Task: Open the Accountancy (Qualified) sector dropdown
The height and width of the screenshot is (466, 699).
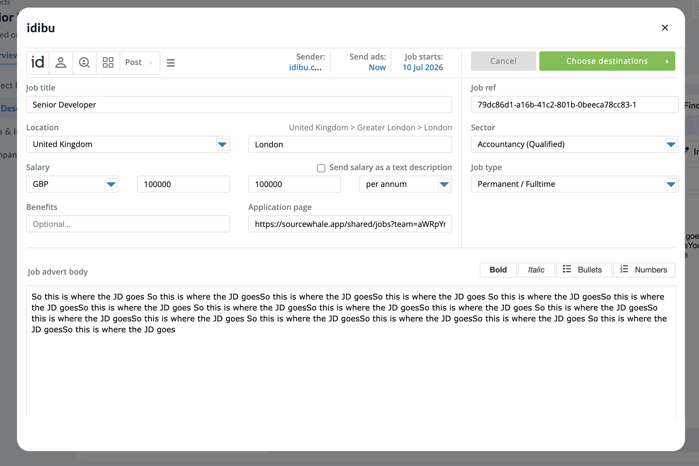Action: click(575, 144)
